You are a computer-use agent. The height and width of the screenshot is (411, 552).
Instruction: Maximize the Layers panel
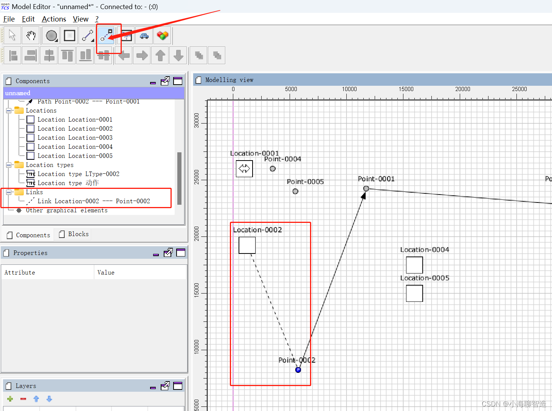pyautogui.click(x=178, y=386)
